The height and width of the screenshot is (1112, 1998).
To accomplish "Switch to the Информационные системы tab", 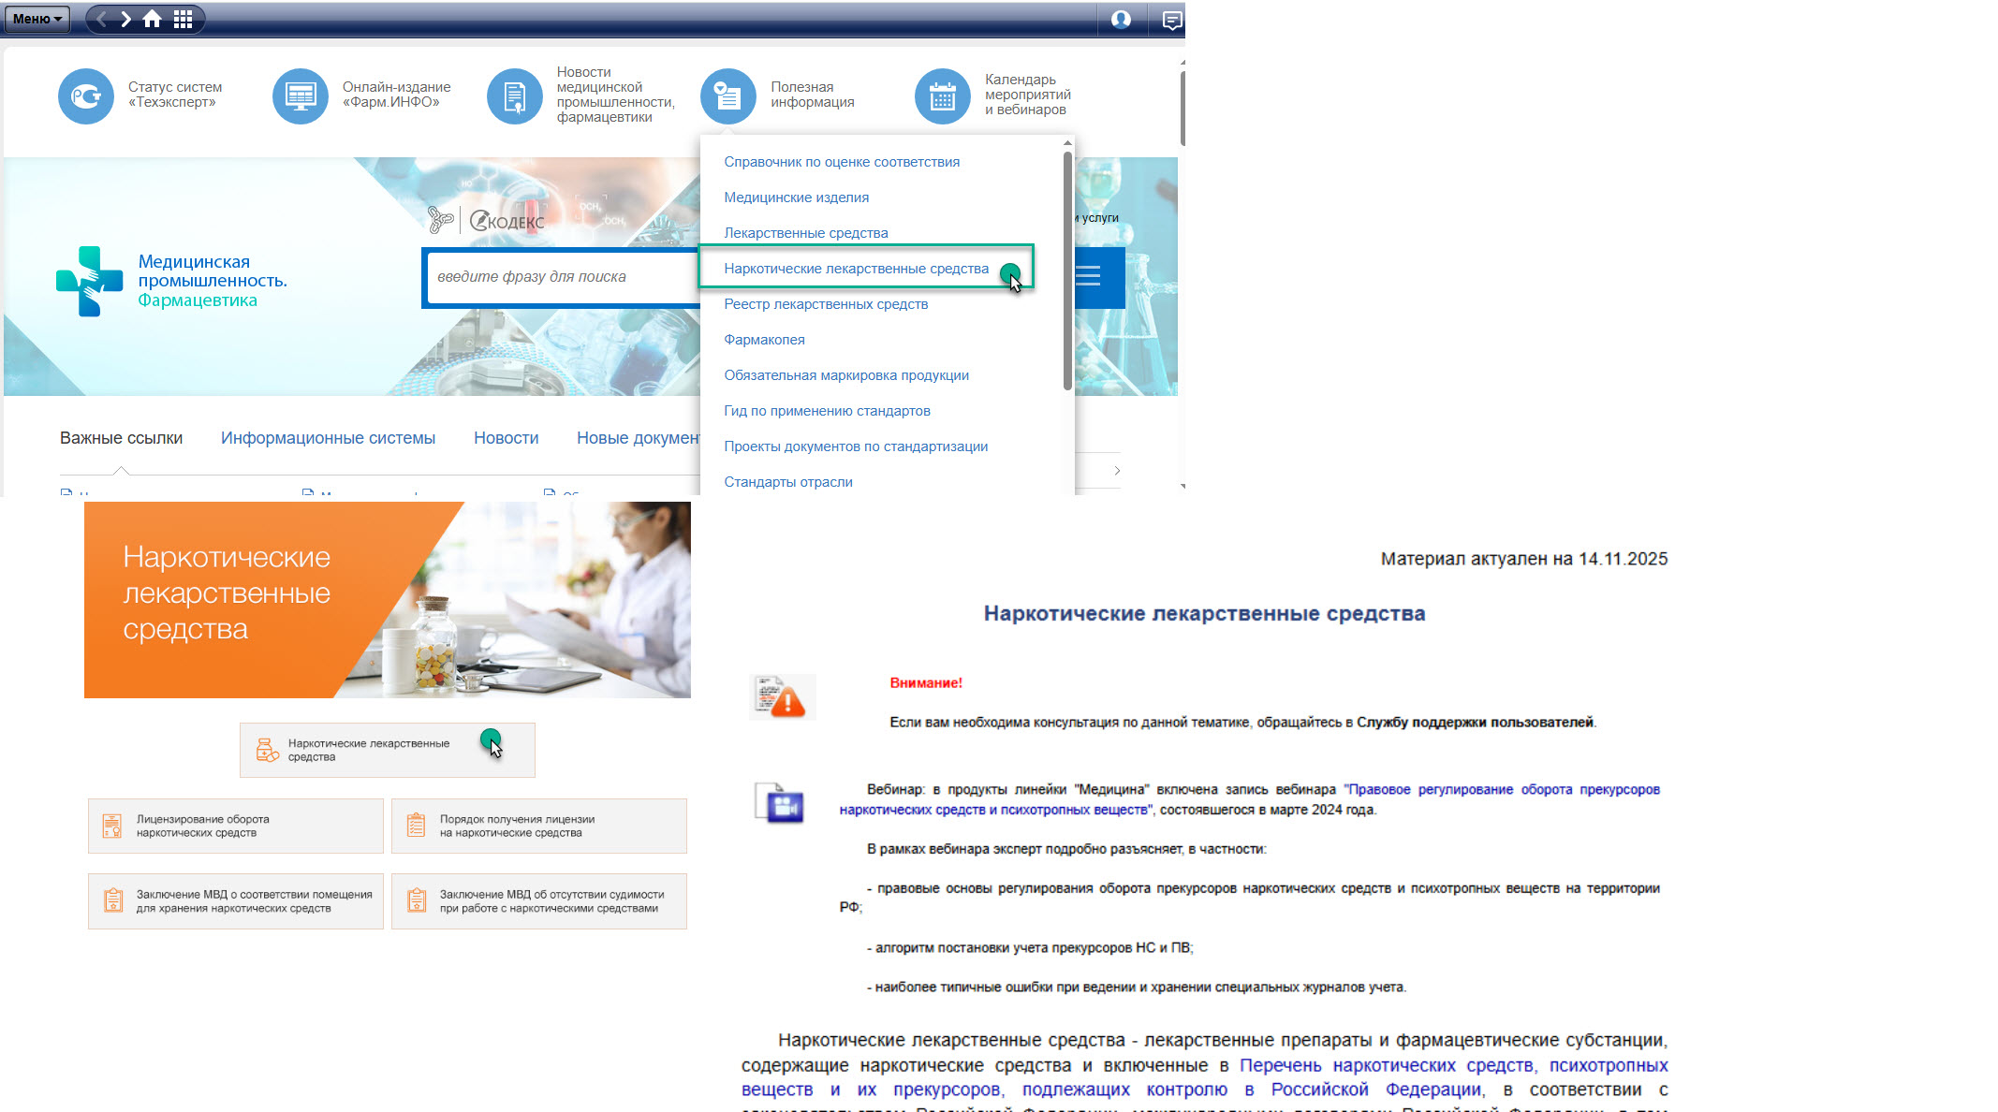I will (328, 438).
